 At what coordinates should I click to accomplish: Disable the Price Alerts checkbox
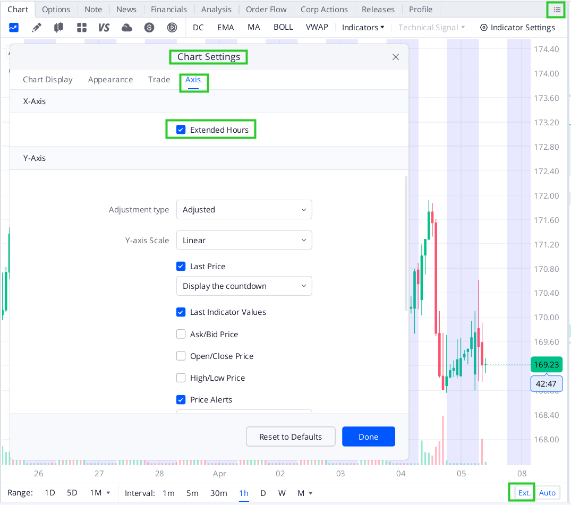click(181, 399)
